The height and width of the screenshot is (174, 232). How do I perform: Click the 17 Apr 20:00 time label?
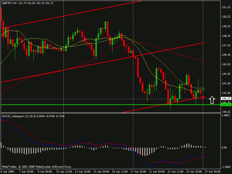138,172
